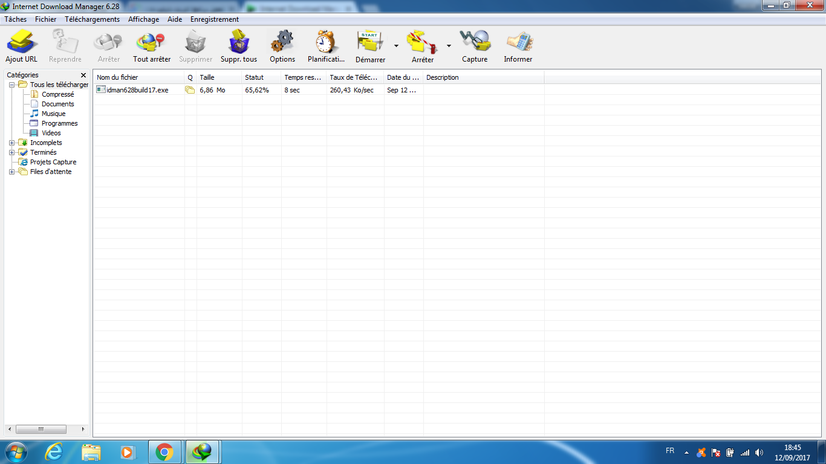Screen dimensions: 826x464
Task: Open the Démarrer queue dropdown arrow
Action: [396, 45]
